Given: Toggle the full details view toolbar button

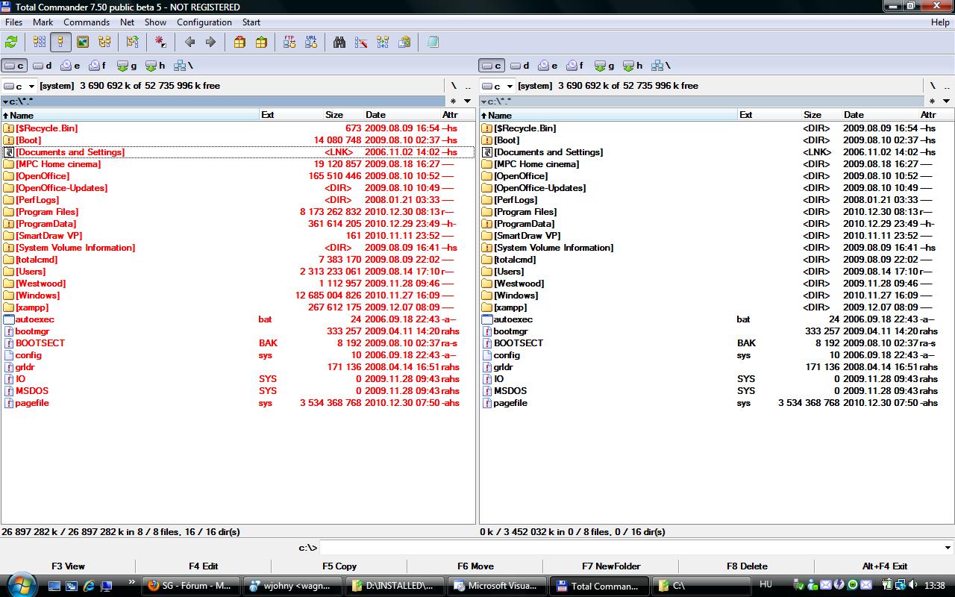Looking at the screenshot, I should [61, 43].
